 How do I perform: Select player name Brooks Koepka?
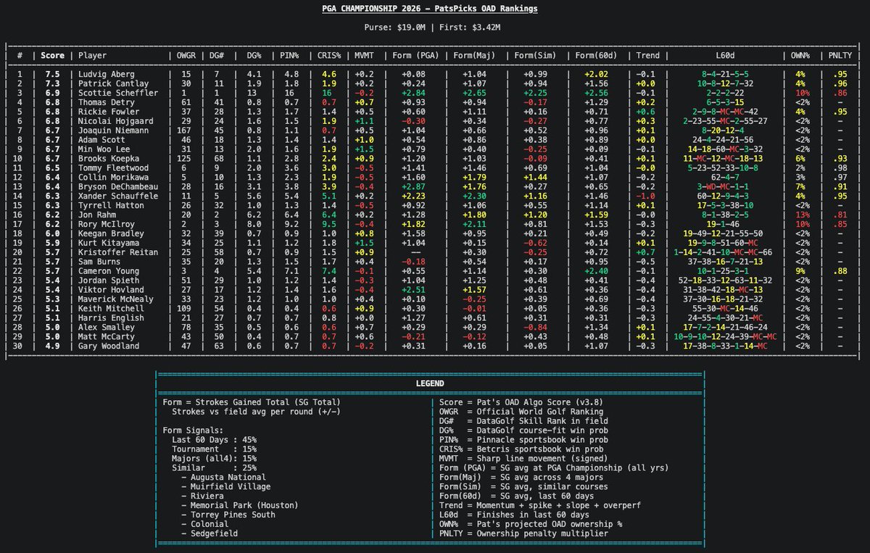click(x=109, y=159)
